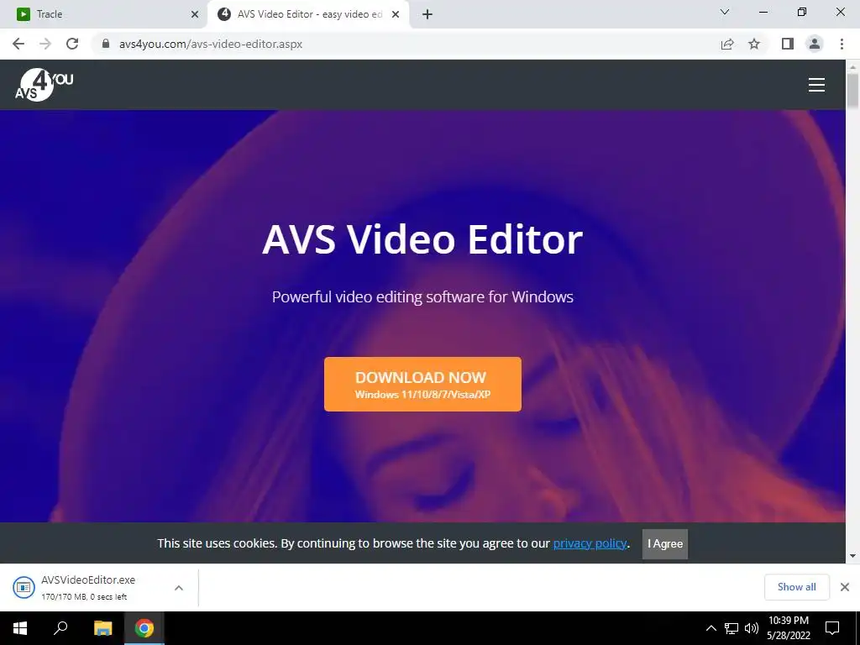The width and height of the screenshot is (860, 645).
Task: Open a new browser tab
Action: point(427,14)
